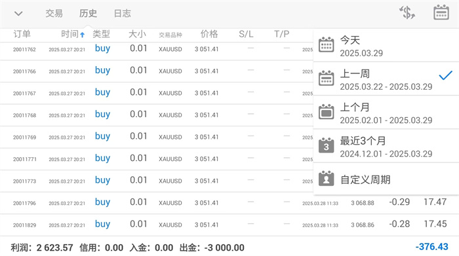Image resolution: width=459 pixels, height=256 pixels.
Task: Select 最近3个月 from period dropdown
Action: [386, 146]
